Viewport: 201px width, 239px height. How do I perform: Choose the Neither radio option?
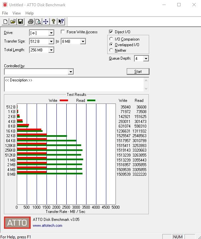coord(111,50)
